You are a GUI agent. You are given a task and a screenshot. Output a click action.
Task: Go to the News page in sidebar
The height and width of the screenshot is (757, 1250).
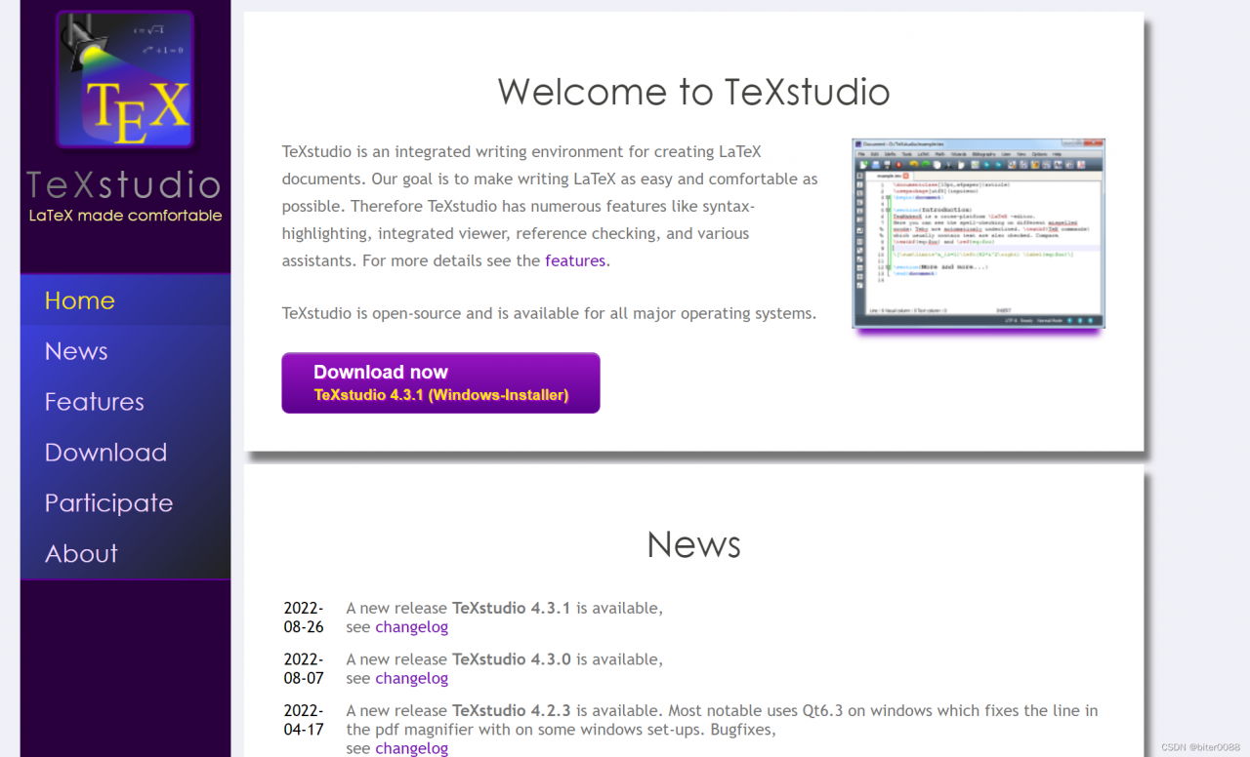pos(125,351)
